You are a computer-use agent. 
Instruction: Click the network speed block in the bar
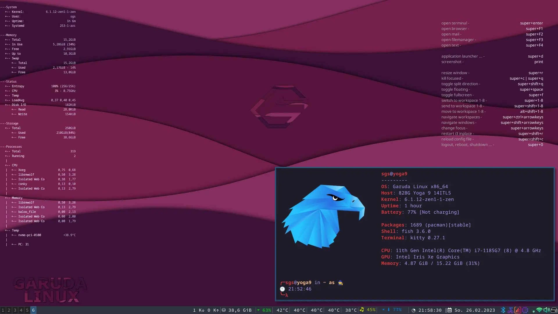coord(206,310)
